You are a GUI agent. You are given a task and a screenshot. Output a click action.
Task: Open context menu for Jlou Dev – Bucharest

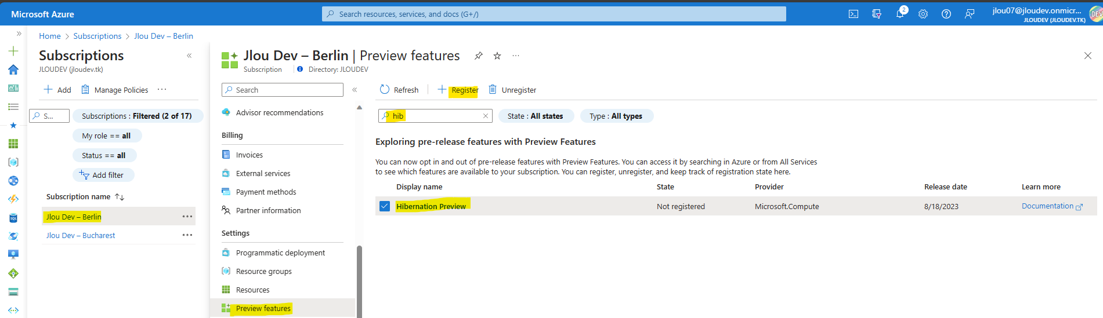tap(187, 235)
